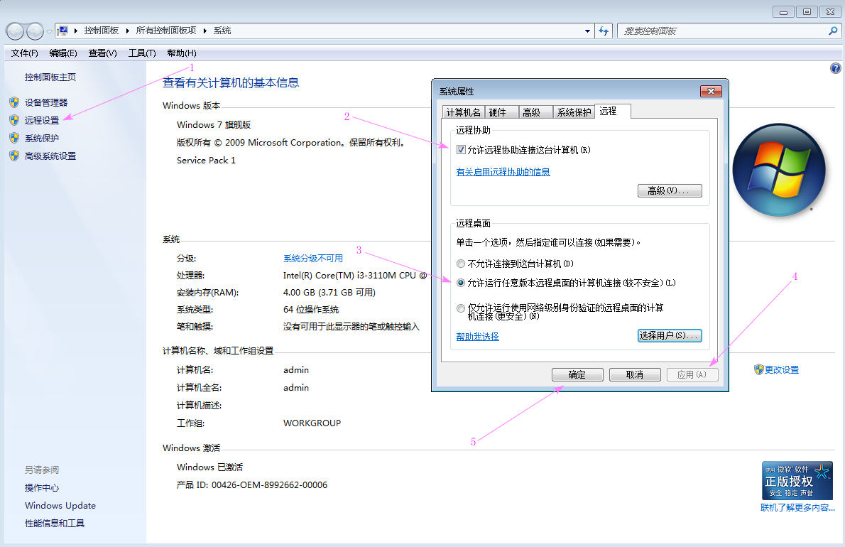Click the 选择用户 button
The width and height of the screenshot is (845, 547).
click(x=670, y=336)
